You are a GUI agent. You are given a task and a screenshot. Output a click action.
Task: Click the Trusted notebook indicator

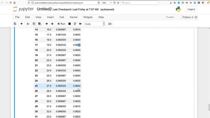[x=170, y=17]
